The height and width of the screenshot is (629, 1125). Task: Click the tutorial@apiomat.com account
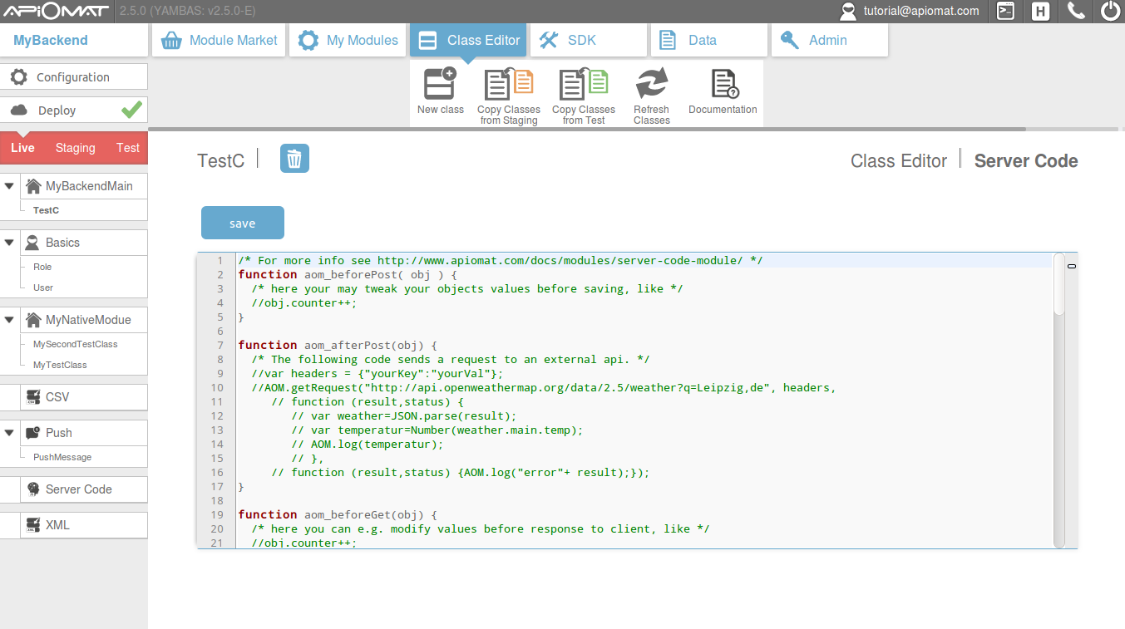point(920,11)
